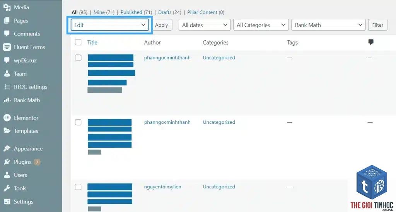Image resolution: width=396 pixels, height=212 pixels.
Task: Open the Appearance menu label
Action: click(x=28, y=149)
